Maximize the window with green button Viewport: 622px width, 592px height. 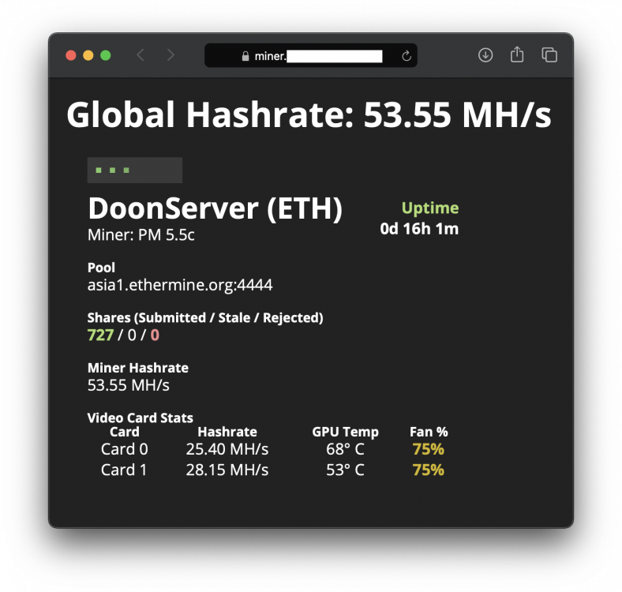click(x=106, y=55)
